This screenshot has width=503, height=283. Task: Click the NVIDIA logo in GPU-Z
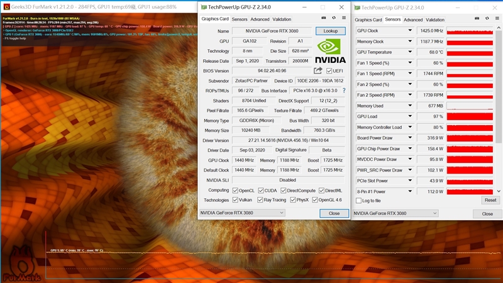[x=330, y=51]
